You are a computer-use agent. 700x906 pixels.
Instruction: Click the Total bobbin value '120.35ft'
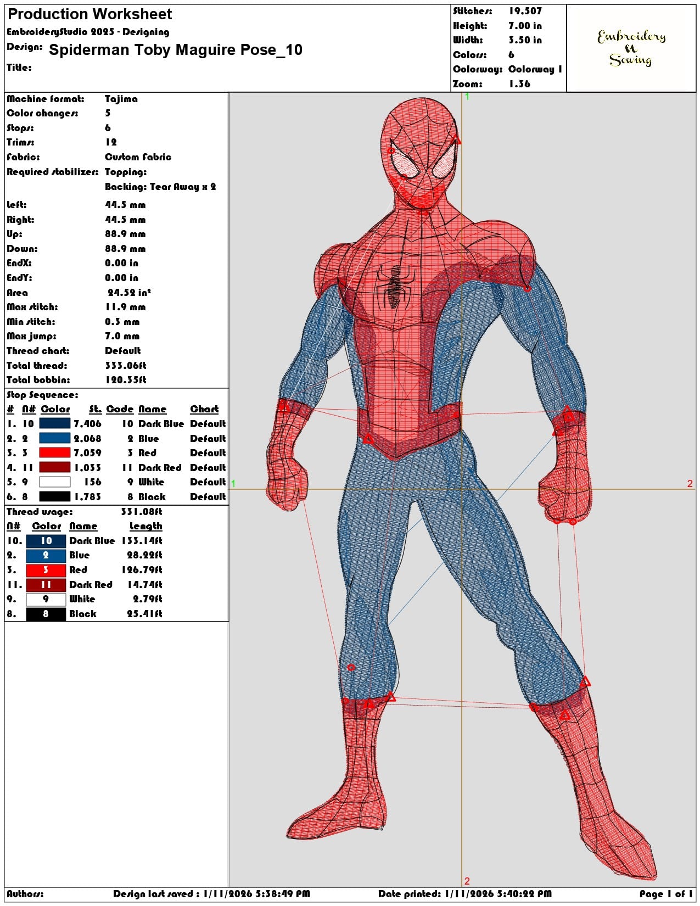click(x=126, y=380)
